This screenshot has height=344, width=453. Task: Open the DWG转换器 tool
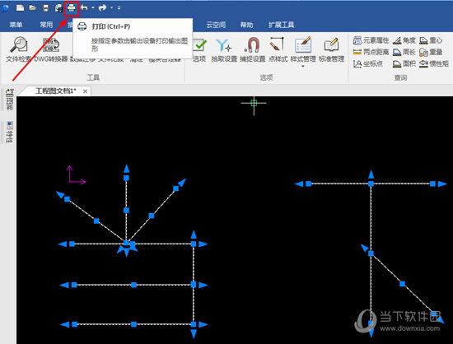point(51,49)
